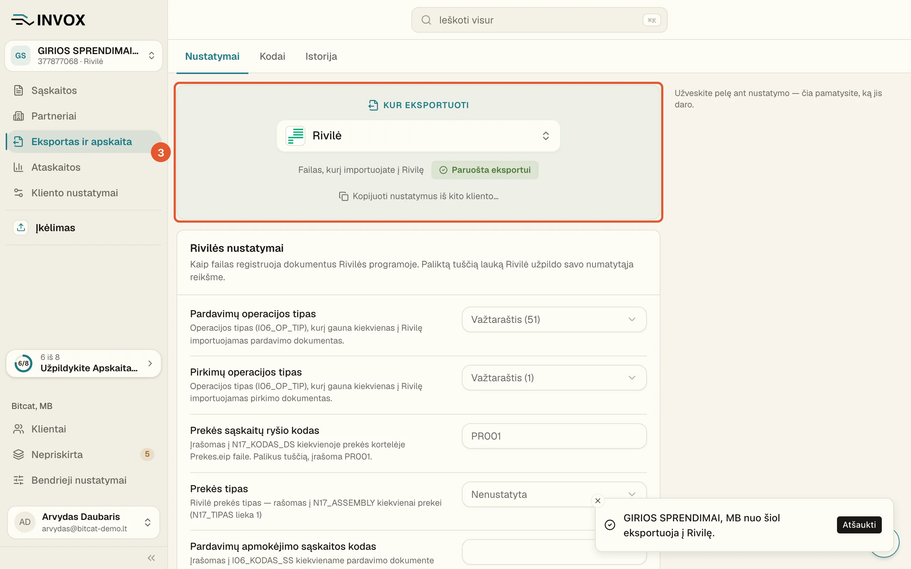Image resolution: width=911 pixels, height=569 pixels.
Task: Click the ⌘K shortcut badge
Action: point(651,20)
